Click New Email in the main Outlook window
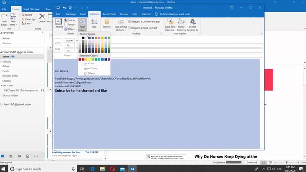 click(x=4, y=20)
